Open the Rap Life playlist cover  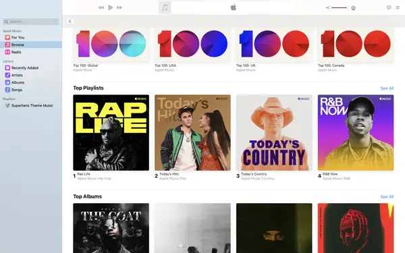(111, 132)
